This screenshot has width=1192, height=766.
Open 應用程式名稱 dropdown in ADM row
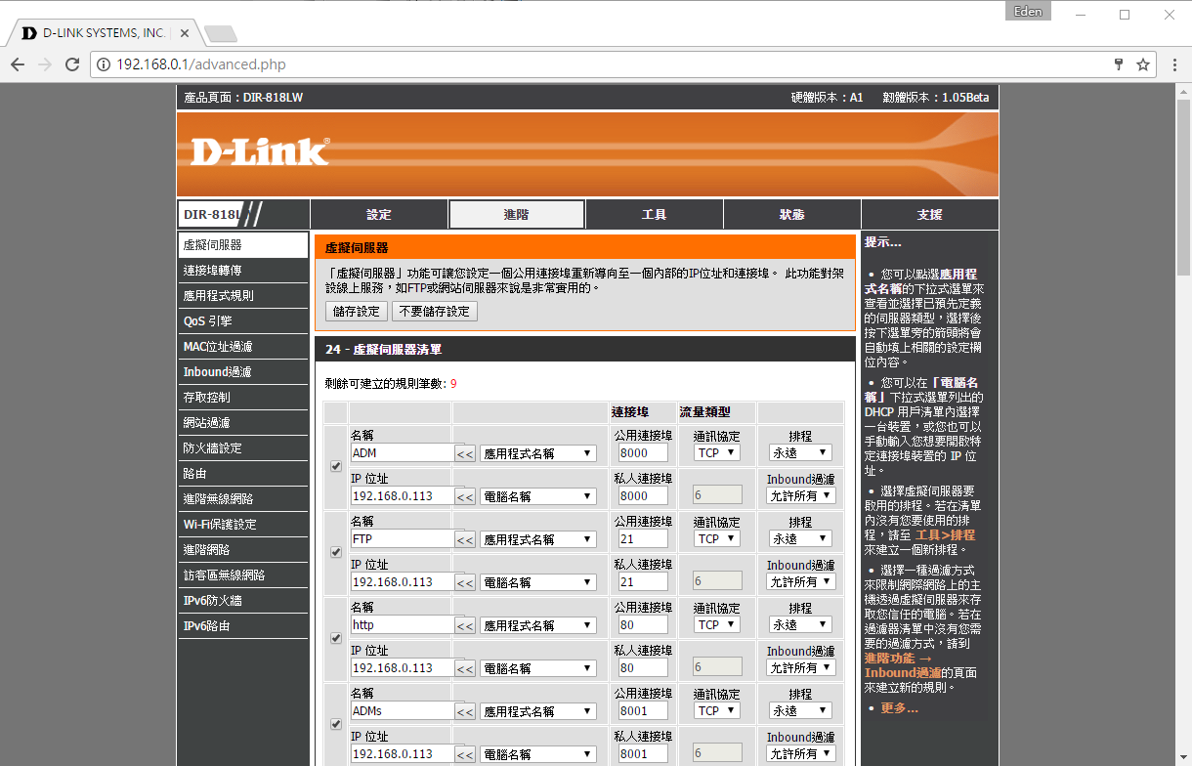[x=537, y=453]
